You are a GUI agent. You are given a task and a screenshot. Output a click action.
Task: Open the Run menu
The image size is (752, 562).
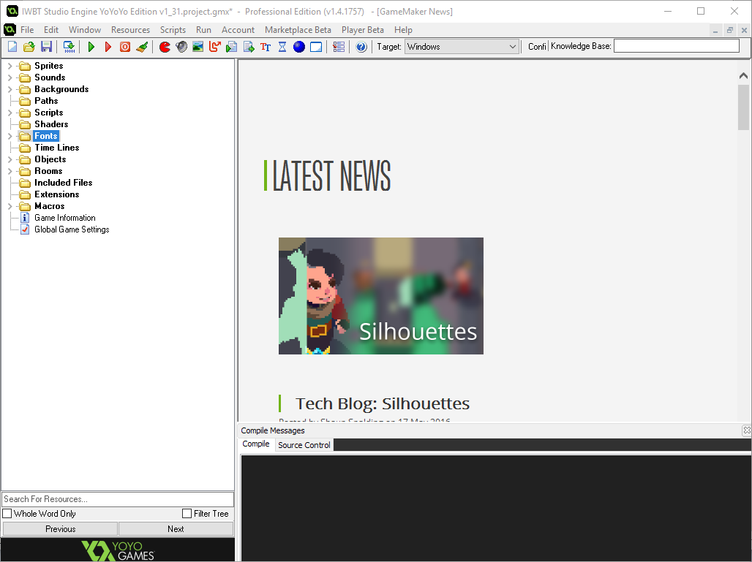[203, 30]
